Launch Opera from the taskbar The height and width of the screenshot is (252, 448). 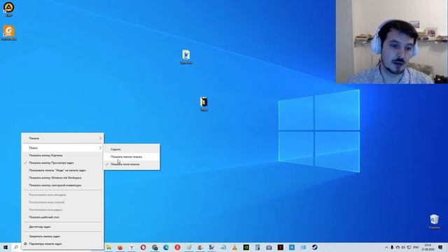tap(143, 247)
